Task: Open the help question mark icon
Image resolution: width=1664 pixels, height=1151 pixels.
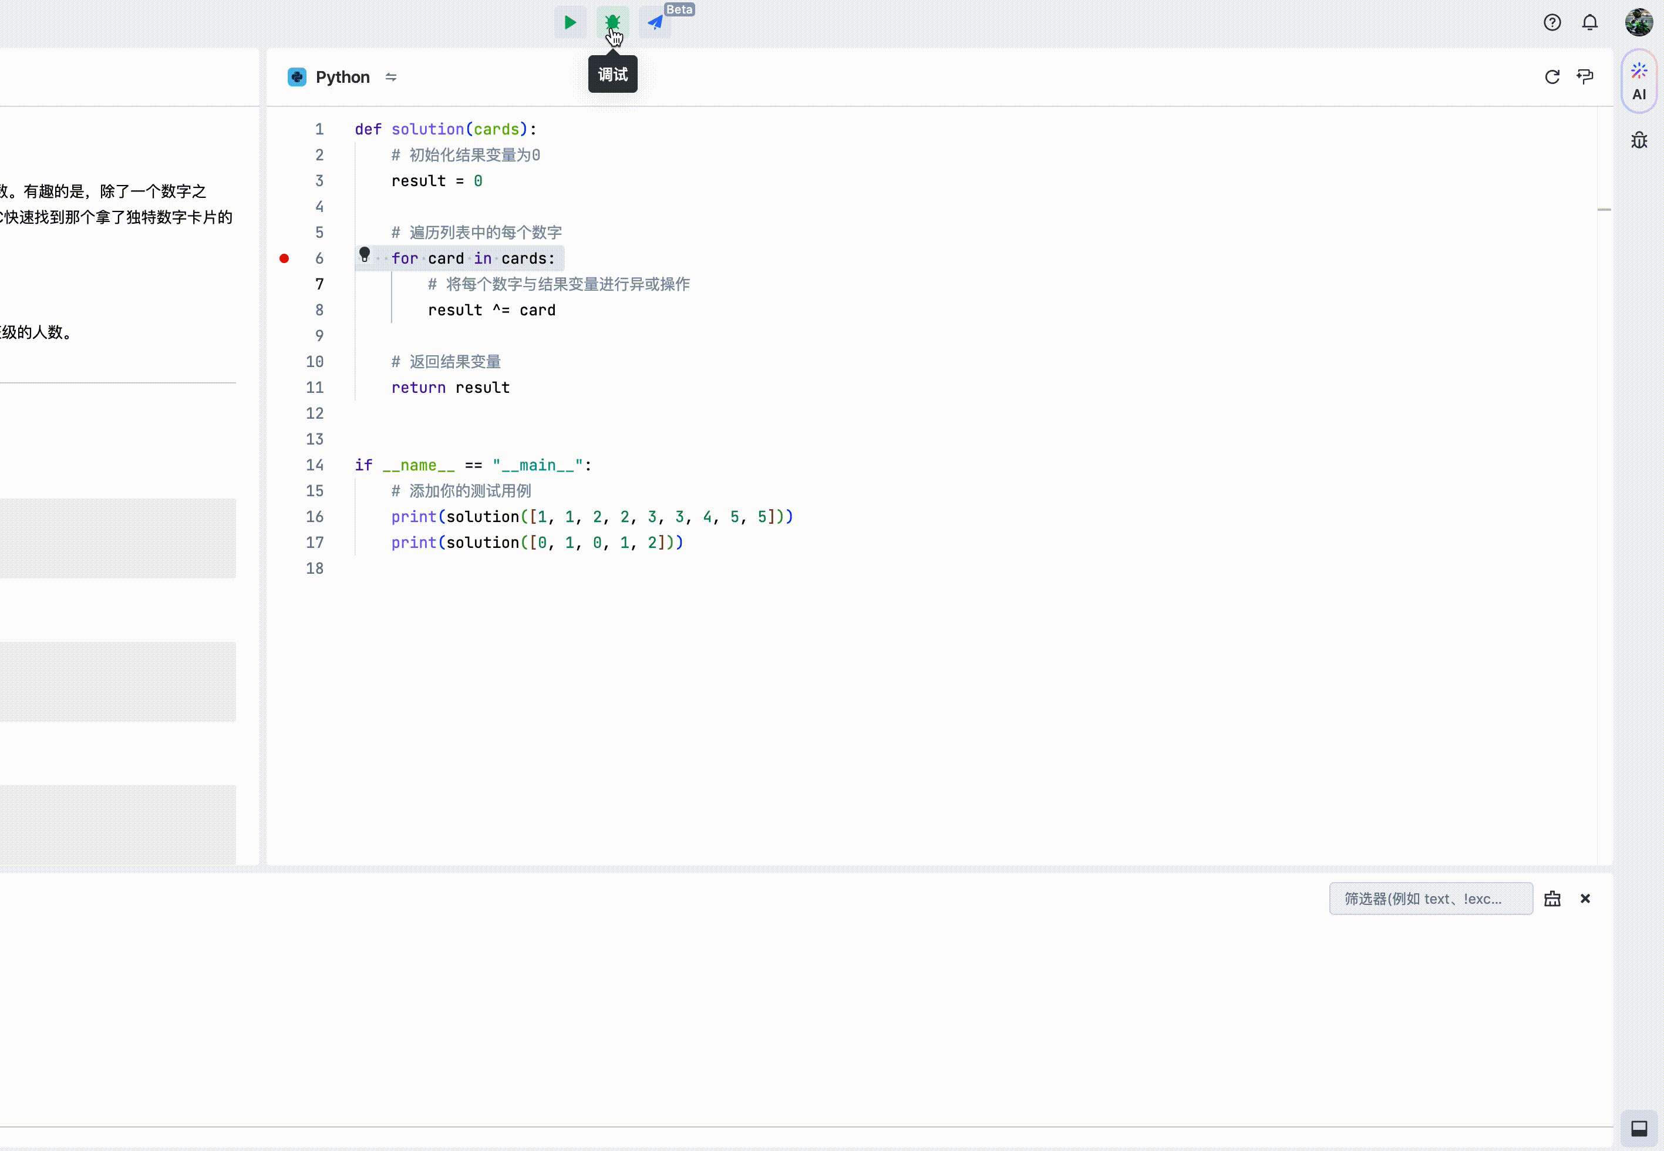Action: click(x=1551, y=22)
